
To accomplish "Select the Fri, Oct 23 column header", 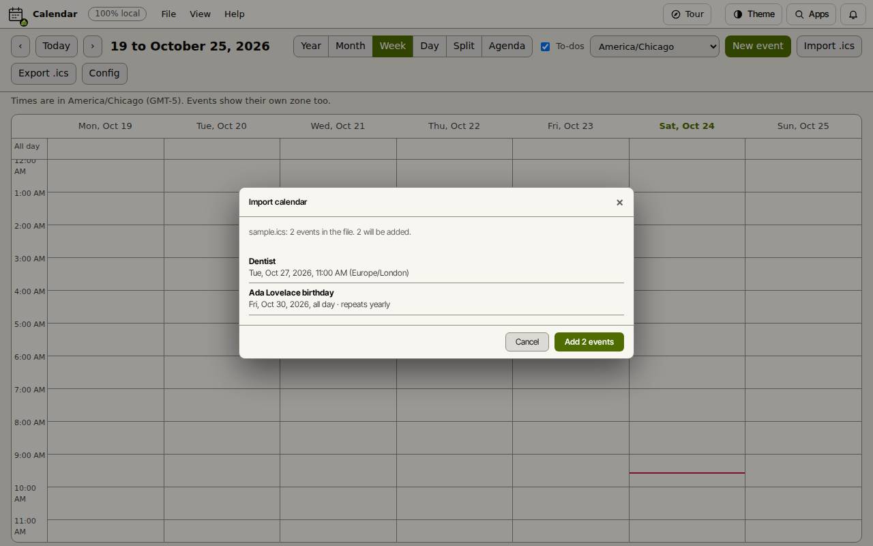I will (570, 126).
